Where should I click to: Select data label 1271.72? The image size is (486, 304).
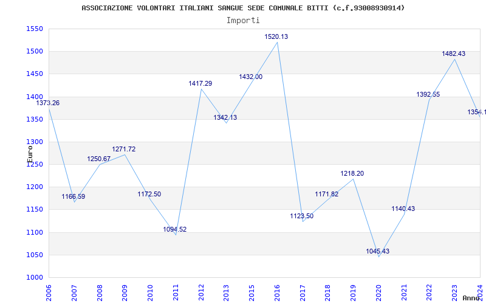point(124,149)
